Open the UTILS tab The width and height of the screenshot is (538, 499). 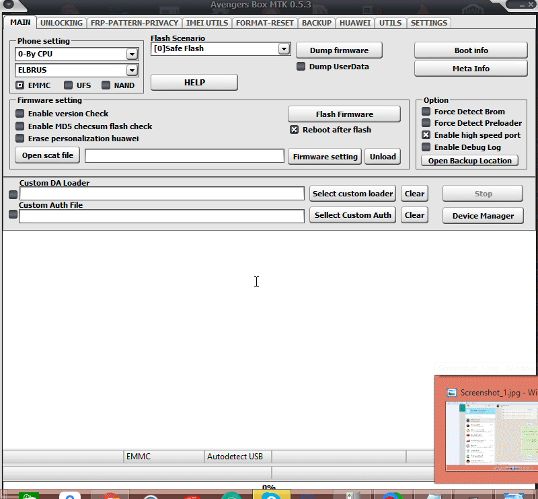click(390, 23)
